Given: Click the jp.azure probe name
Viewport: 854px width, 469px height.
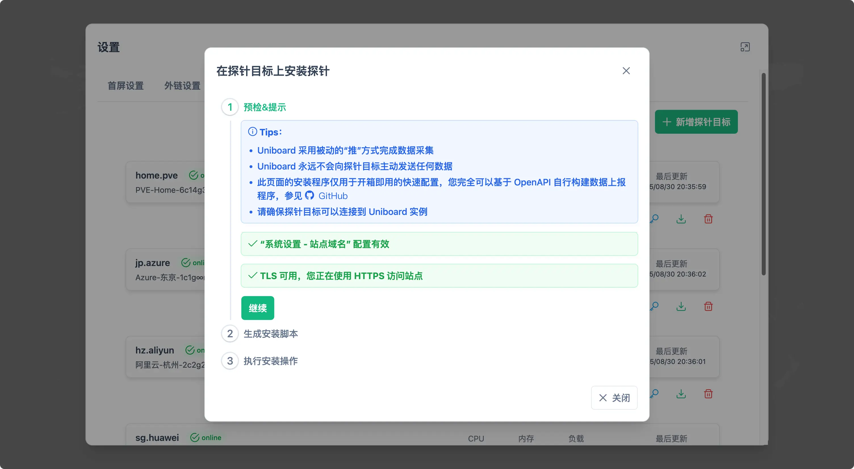Looking at the screenshot, I should (152, 263).
